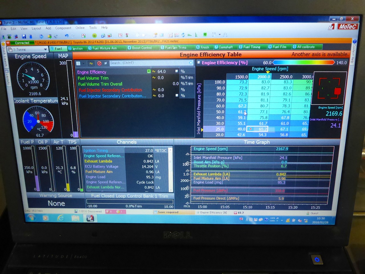Click the table-grid toolbar icon
This screenshot has height=274, width=365.
coord(171,35)
